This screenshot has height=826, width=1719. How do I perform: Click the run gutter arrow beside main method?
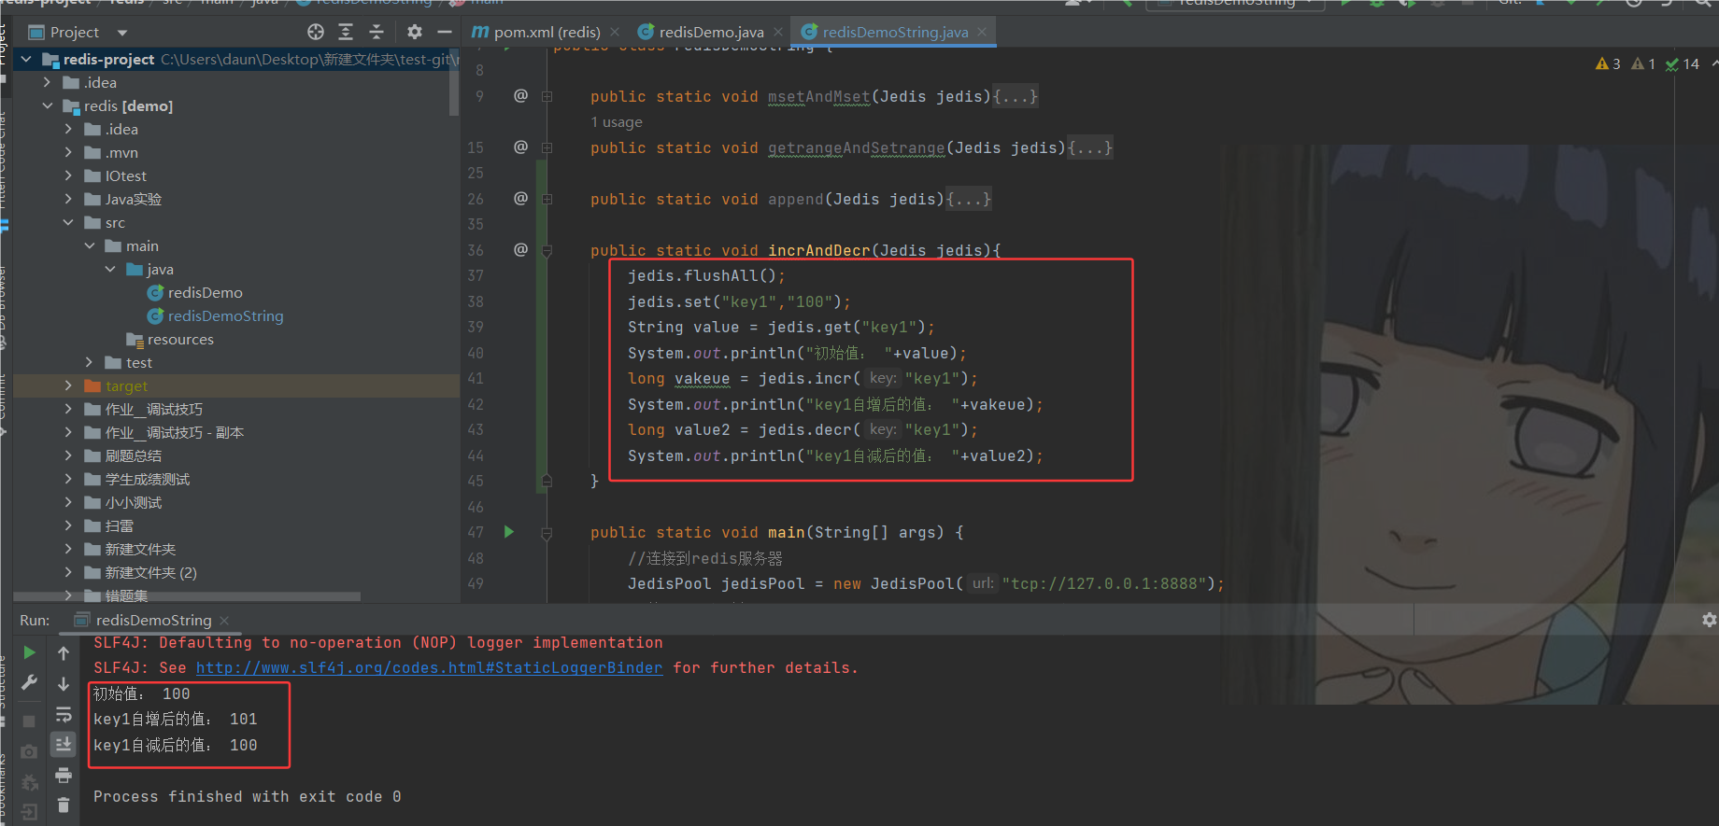coord(509,532)
